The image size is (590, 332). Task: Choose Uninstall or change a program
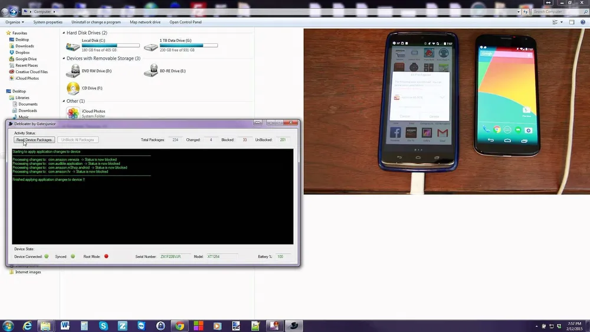tap(96, 22)
